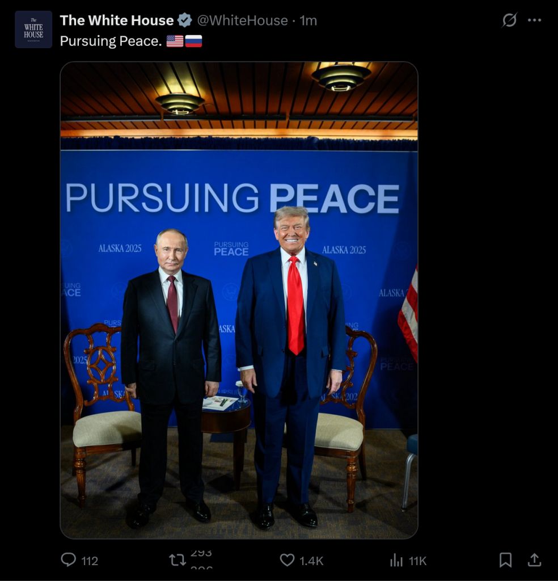The height and width of the screenshot is (581, 558).
Task: Click the "Pursuing Peace." post text
Action: click(x=111, y=41)
